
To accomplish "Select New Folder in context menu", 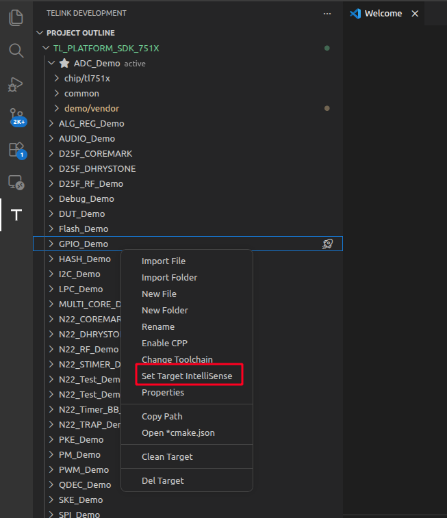I will 187,310.
